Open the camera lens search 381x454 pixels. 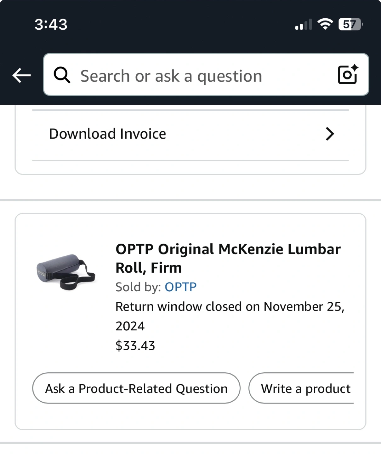(x=348, y=75)
